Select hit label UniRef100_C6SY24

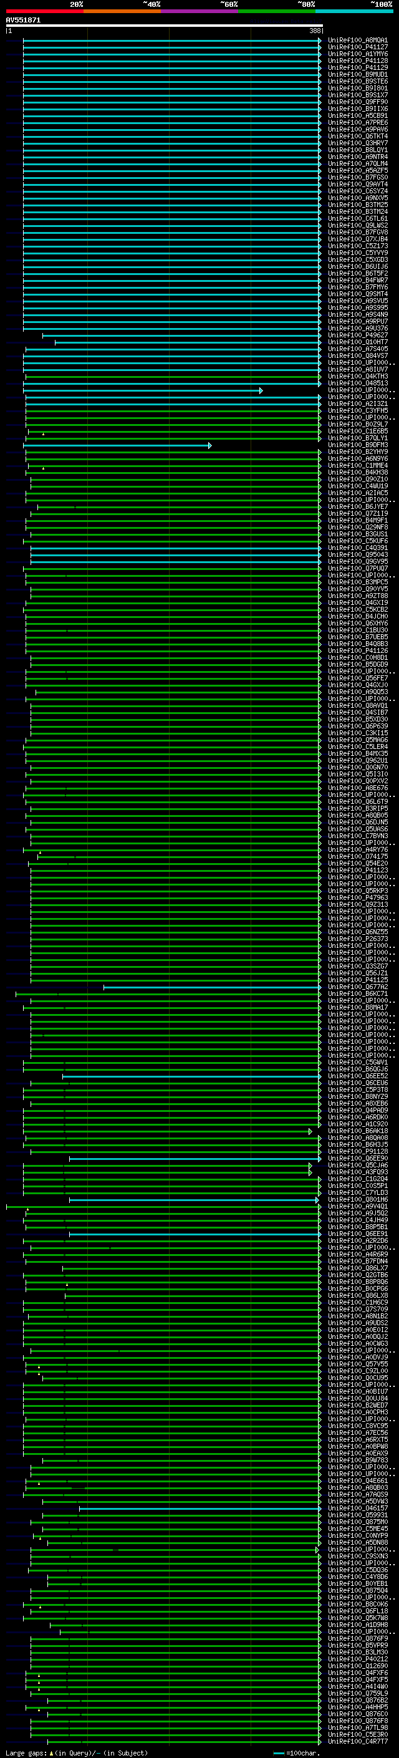[358, 191]
